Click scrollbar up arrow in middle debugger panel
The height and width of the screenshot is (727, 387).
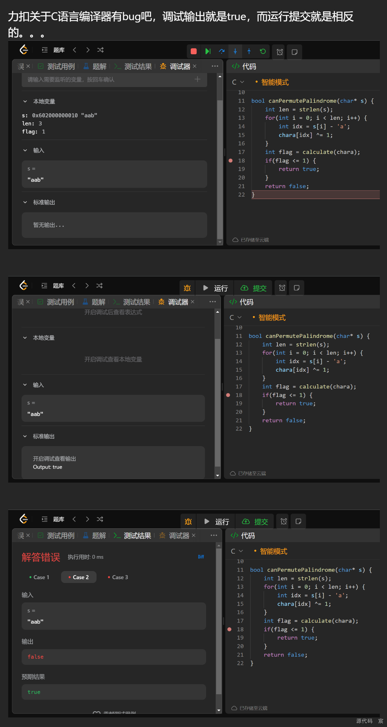click(217, 312)
